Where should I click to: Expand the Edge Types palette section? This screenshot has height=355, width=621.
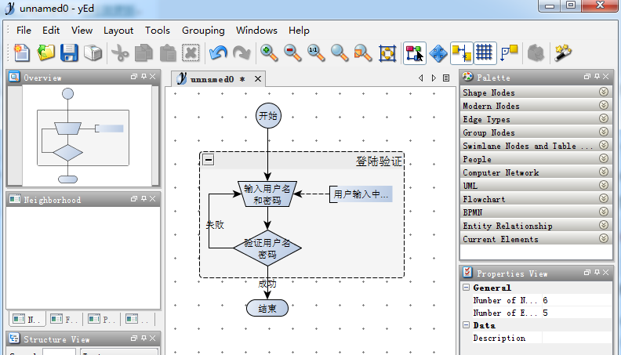(x=536, y=119)
